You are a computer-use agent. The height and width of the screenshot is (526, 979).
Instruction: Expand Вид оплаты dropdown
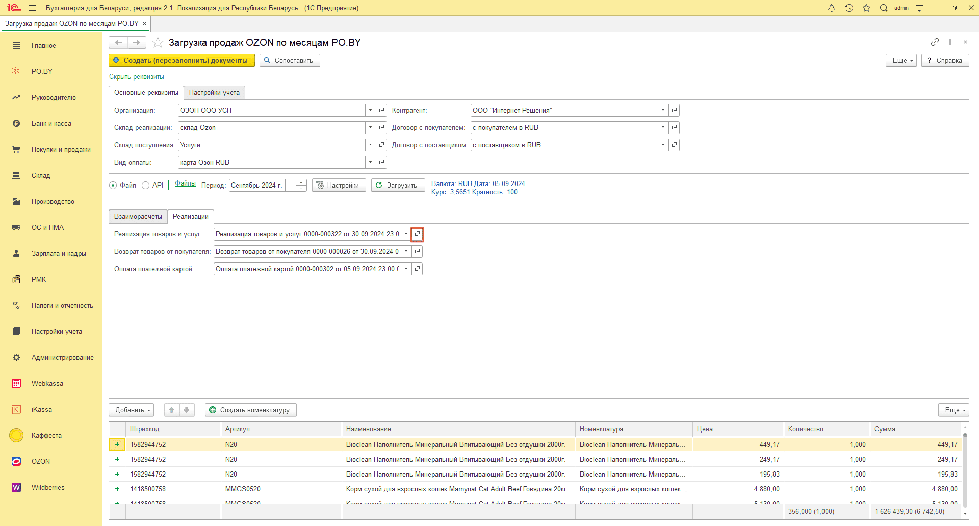[x=371, y=162]
